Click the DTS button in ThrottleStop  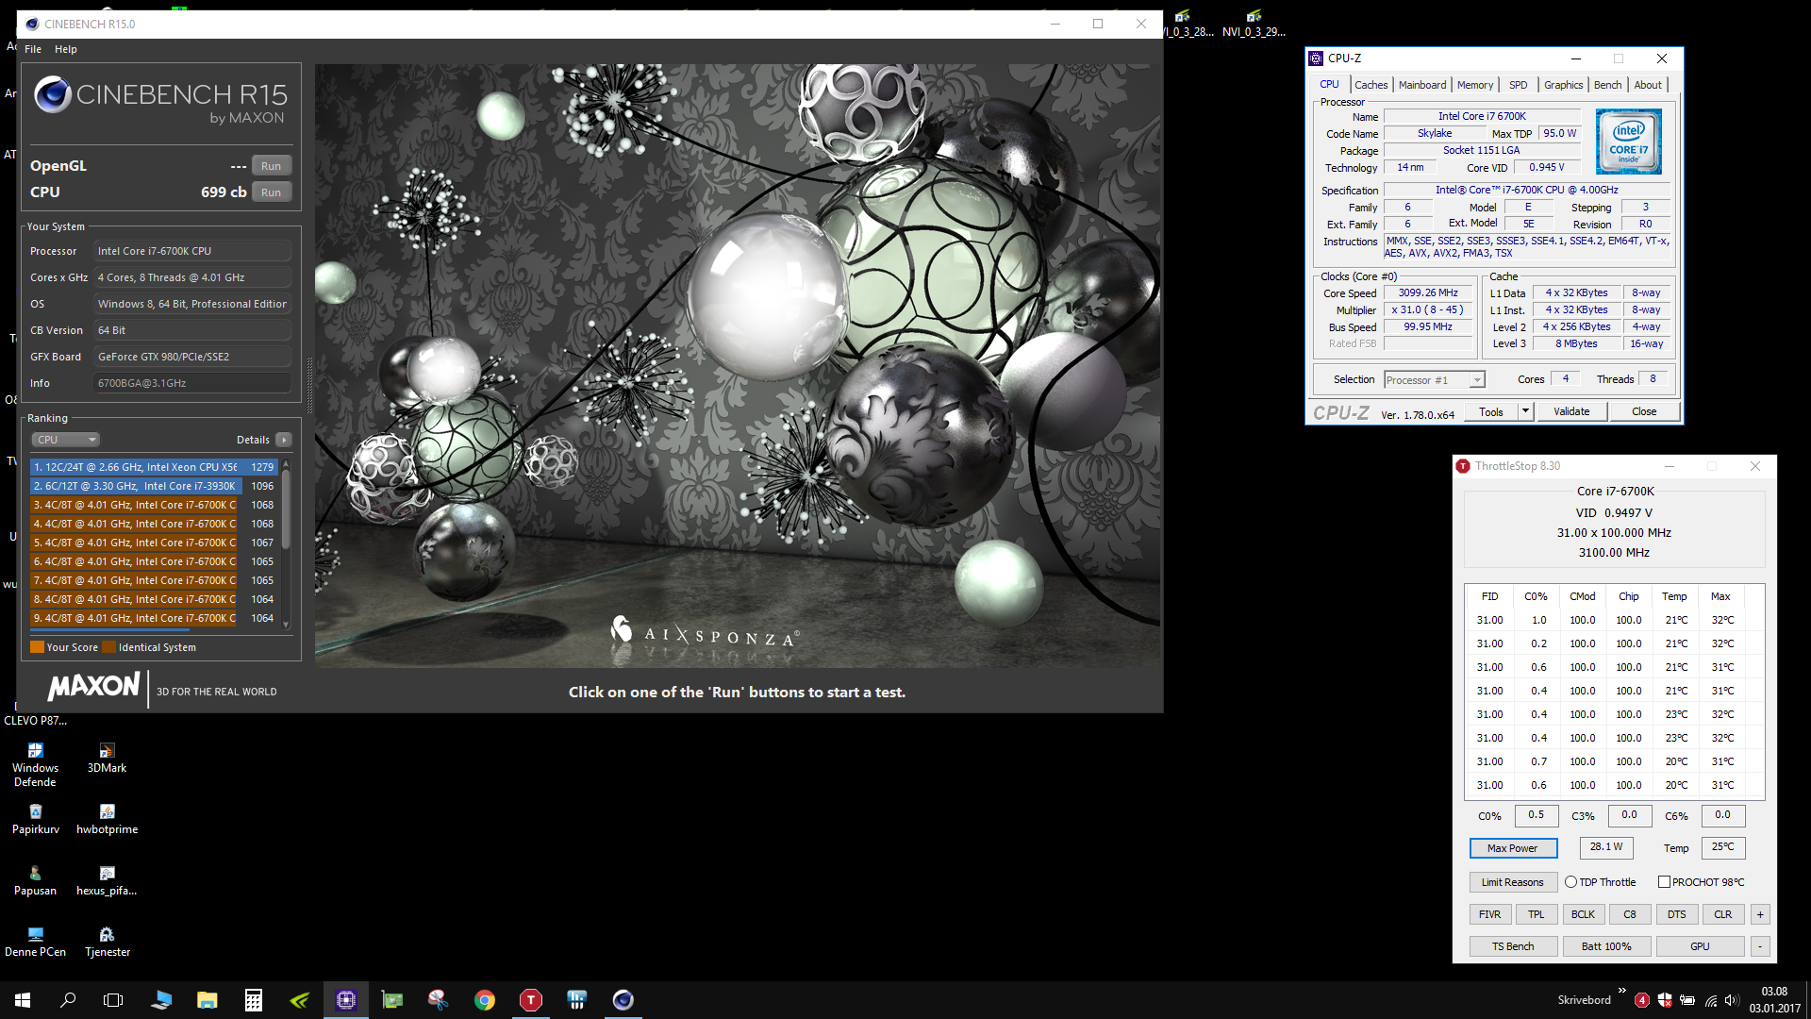[x=1676, y=914]
